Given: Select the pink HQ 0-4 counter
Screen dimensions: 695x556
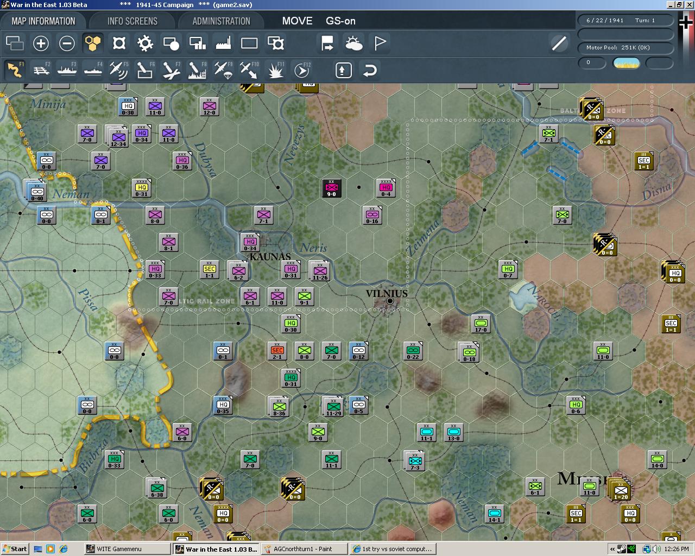Looking at the screenshot, I should tap(386, 188).
